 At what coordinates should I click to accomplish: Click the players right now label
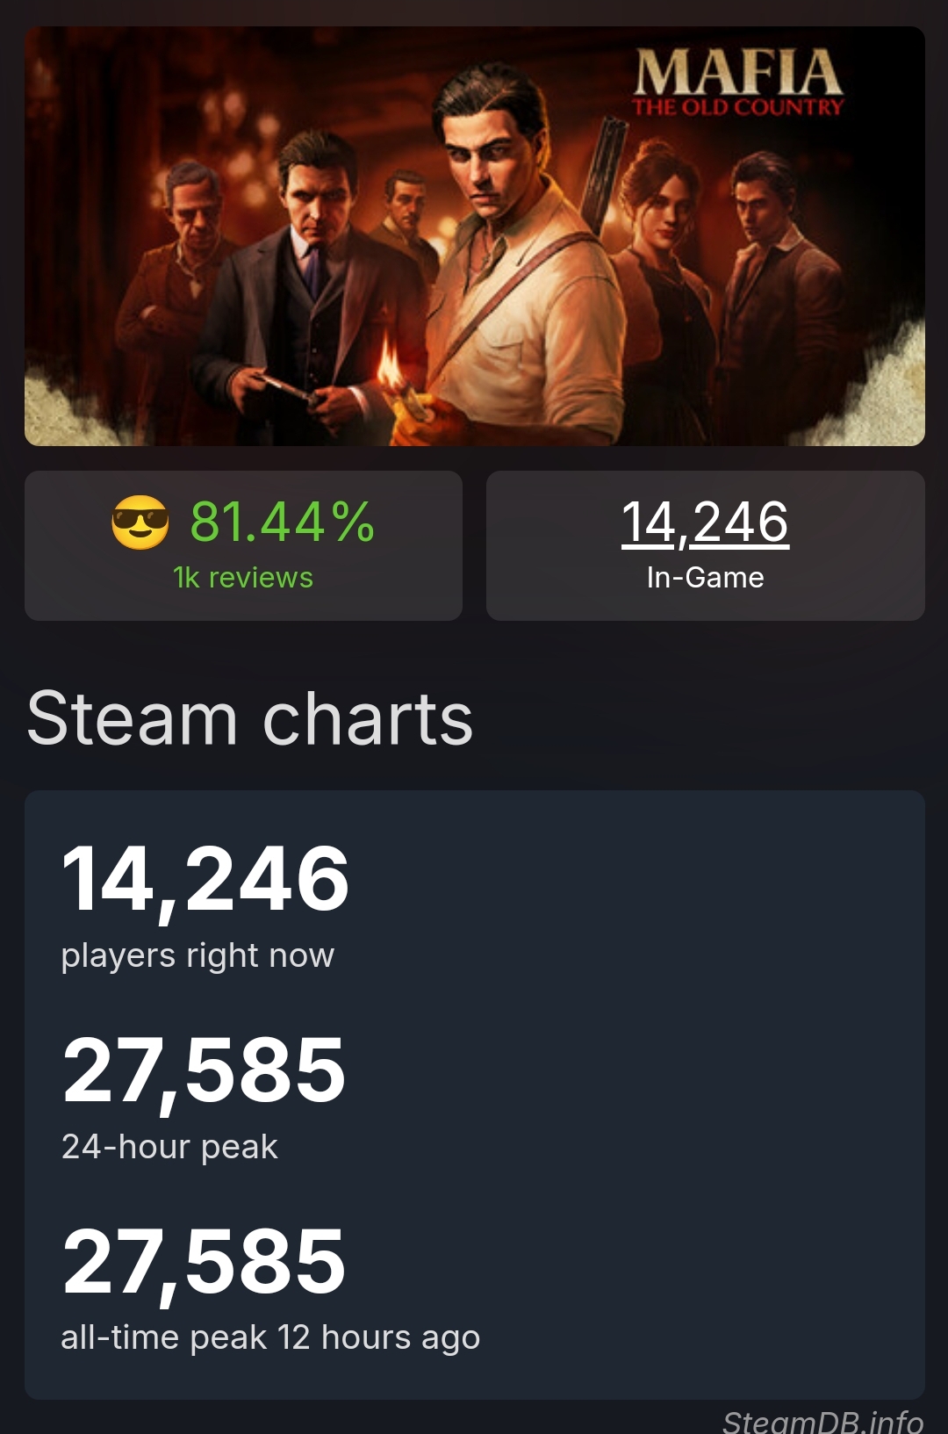pyautogui.click(x=197, y=955)
